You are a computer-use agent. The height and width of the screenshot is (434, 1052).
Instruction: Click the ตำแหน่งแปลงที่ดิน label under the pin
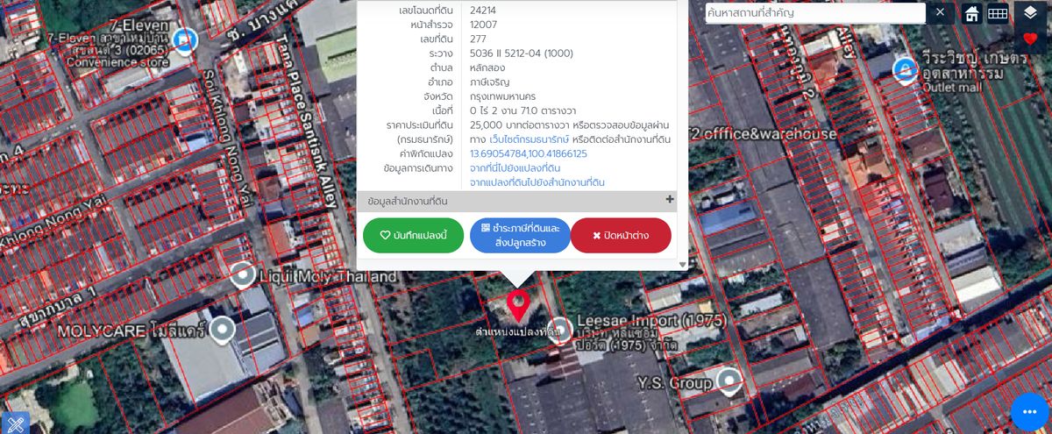517,331
